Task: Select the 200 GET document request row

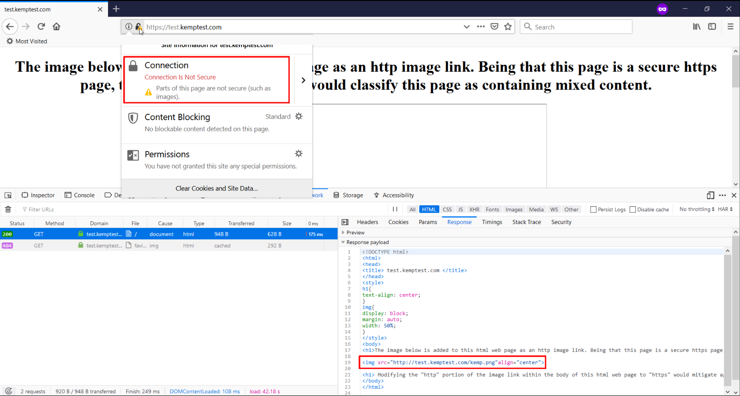Action: tap(169, 234)
